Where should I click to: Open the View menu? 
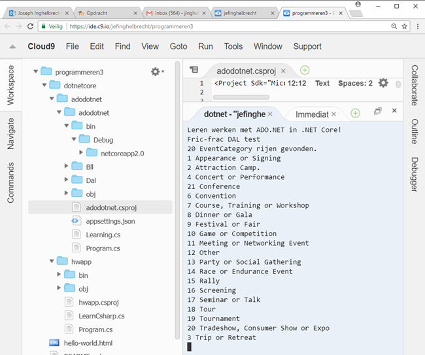pos(150,46)
